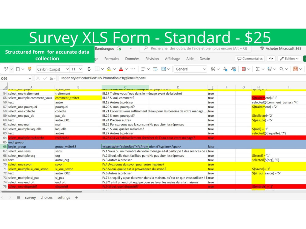Viewport: 306px width, 229px height.
Task: Click the find magnifier icon
Action: (282, 69)
